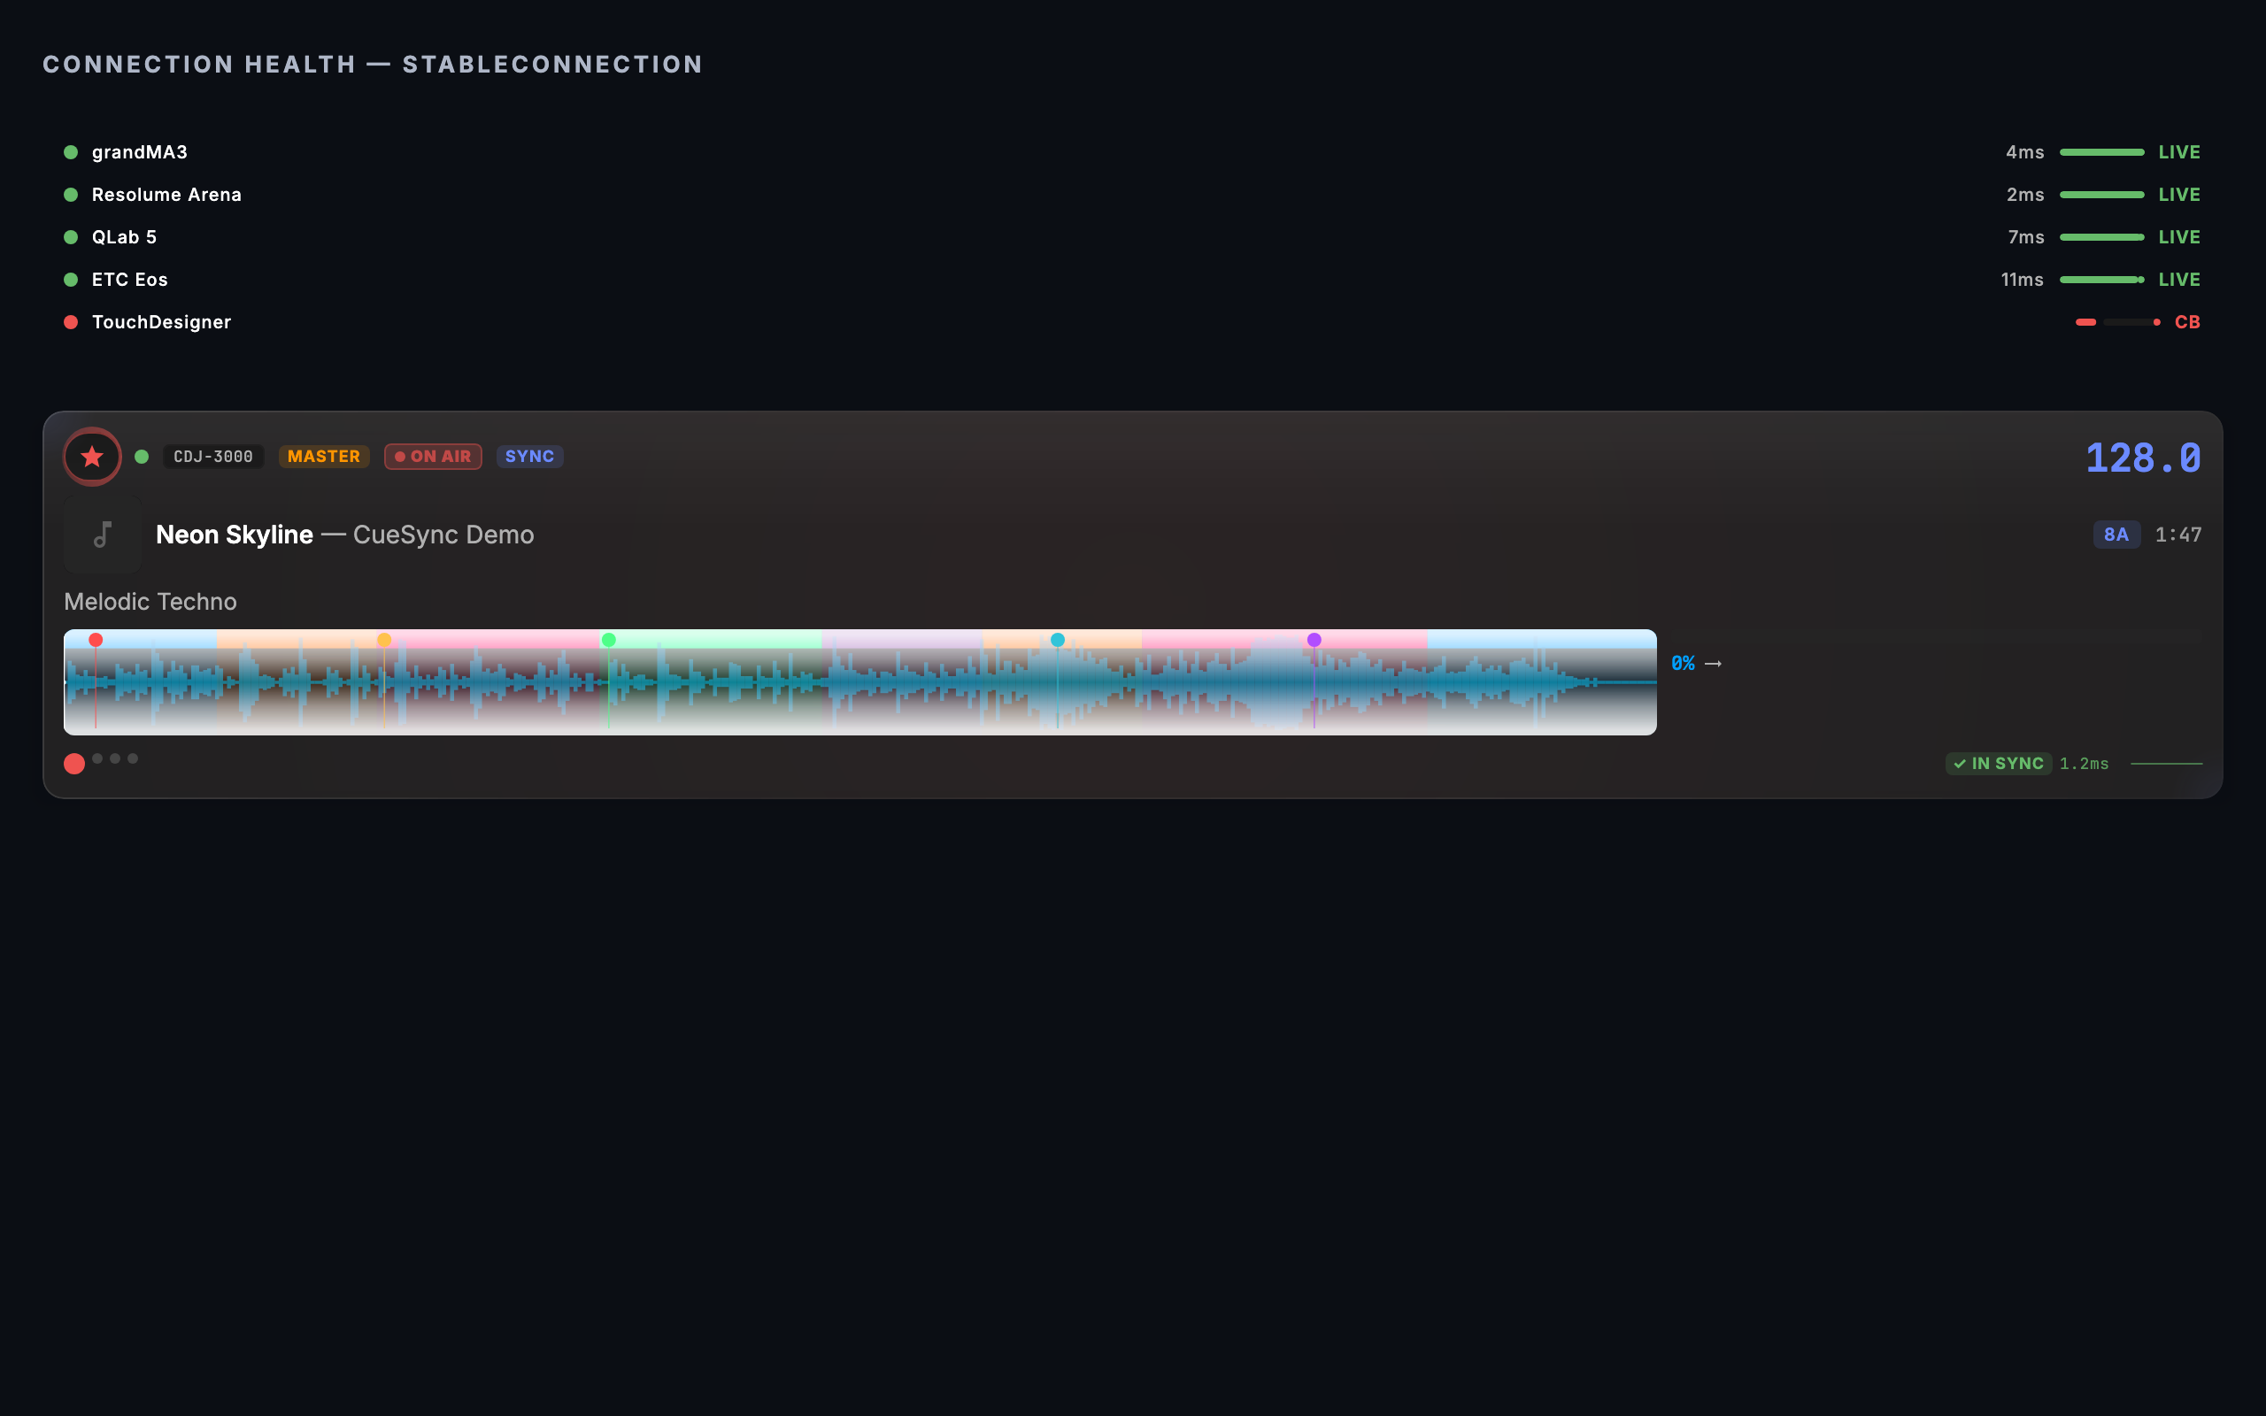Click the cyan cue marker on waveform
This screenshot has width=2266, height=1416.
click(x=1057, y=641)
